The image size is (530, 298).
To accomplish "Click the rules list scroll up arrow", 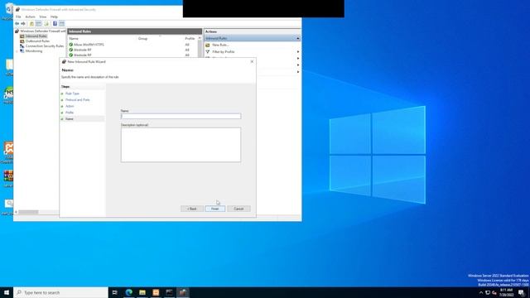I will (200, 38).
